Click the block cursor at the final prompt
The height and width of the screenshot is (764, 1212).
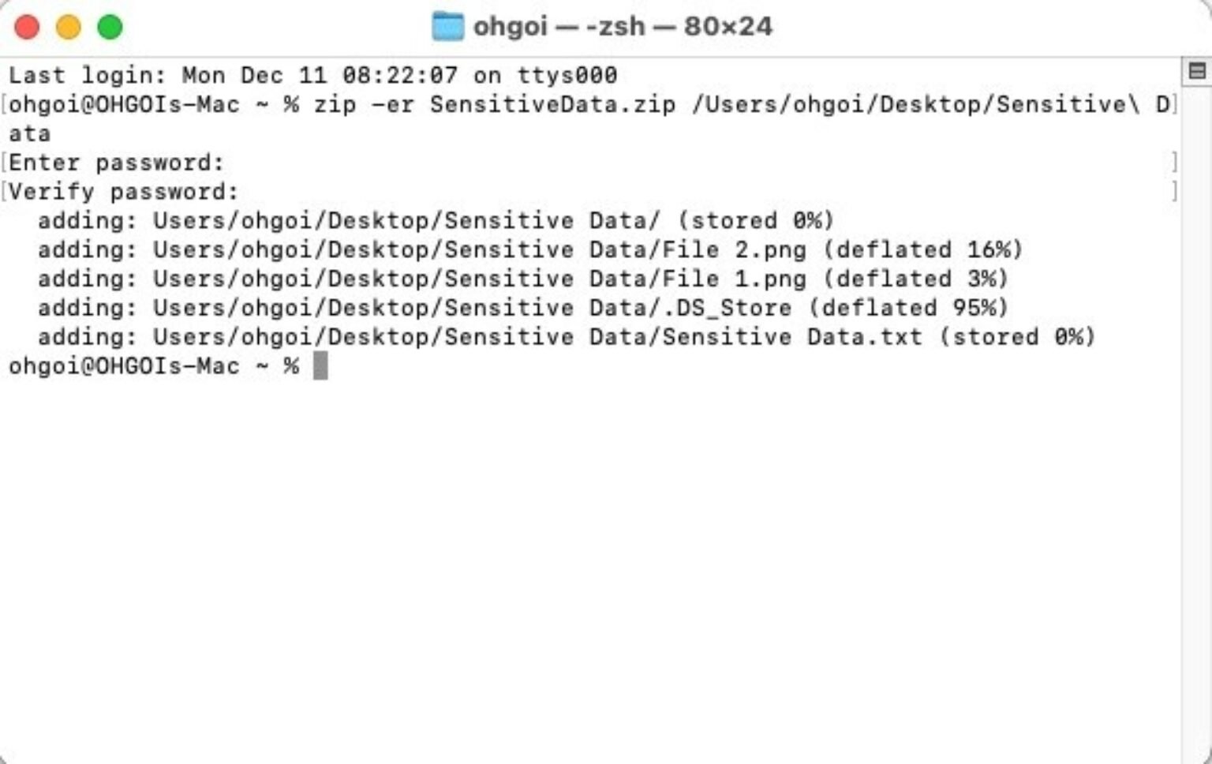point(320,366)
